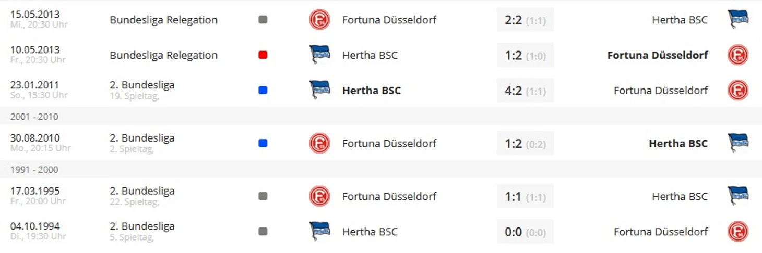Image resolution: width=762 pixels, height=253 pixels.
Task: Click grey draw indicator for 15.05.2013 match
Action: 263,20
